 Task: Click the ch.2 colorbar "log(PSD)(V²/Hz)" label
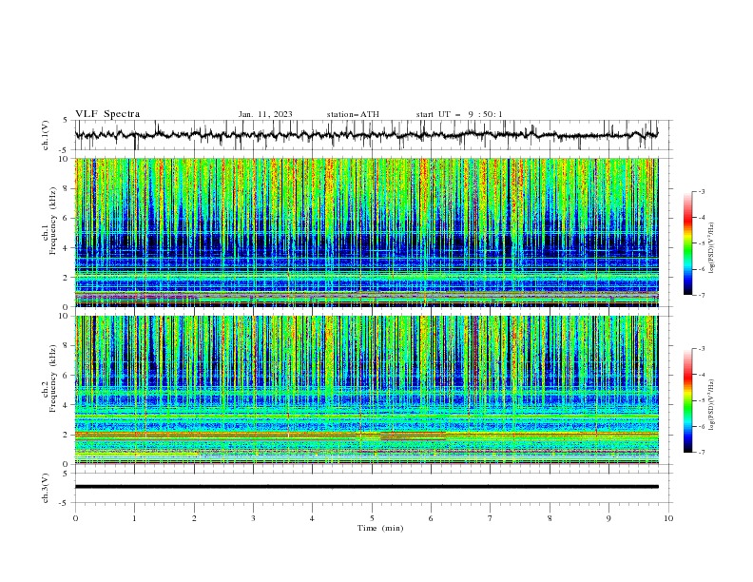pos(712,405)
